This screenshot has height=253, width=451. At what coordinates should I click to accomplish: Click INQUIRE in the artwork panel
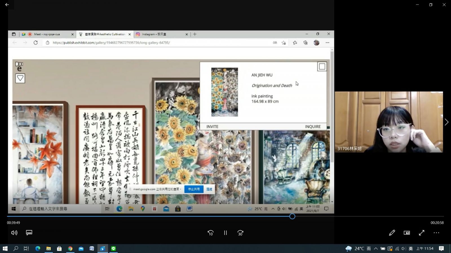pos(313,126)
